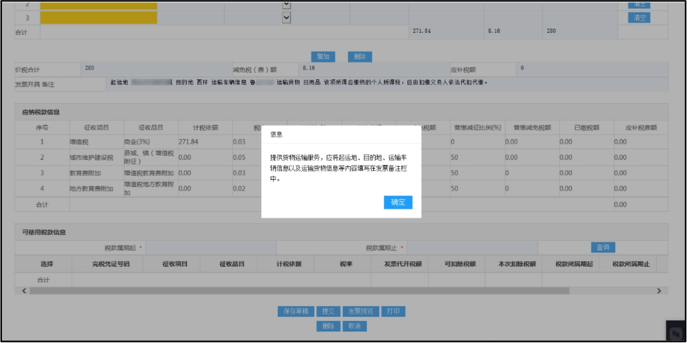This screenshot has width=687, height=343.
Task: Click the 税款属期止 date field
Action: coord(472,248)
